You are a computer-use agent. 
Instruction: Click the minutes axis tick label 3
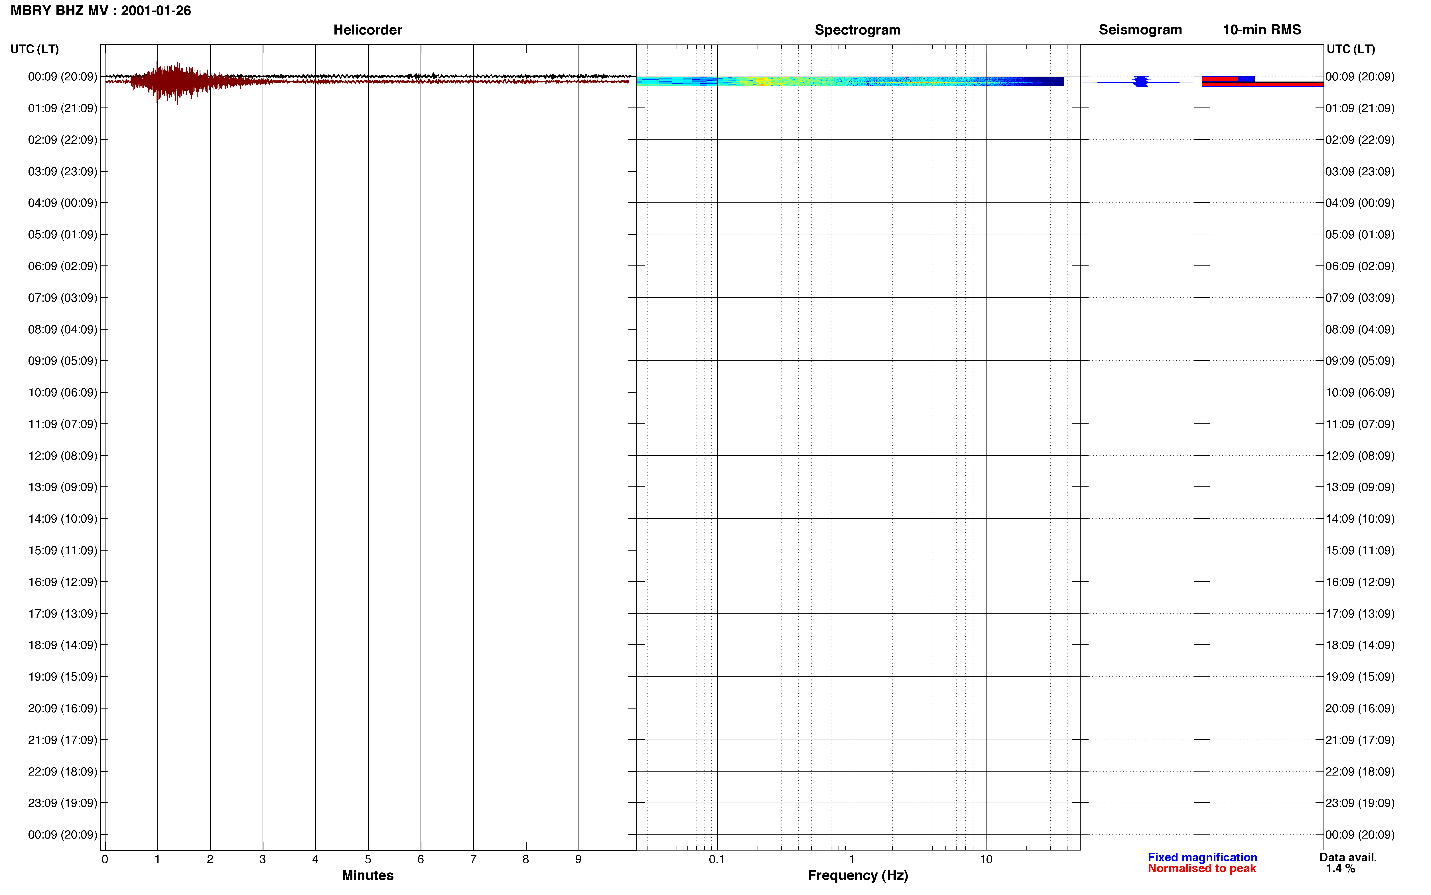coord(263,859)
